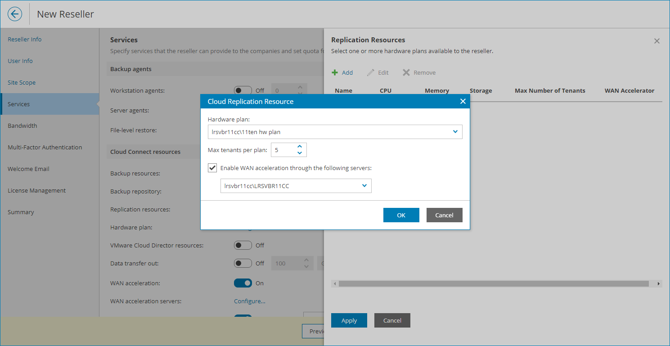Click Apply in Replication Resources panel
Viewport: 670px width, 346px height.
[349, 320]
